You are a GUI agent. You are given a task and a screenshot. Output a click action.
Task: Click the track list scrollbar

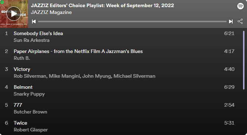point(244,60)
